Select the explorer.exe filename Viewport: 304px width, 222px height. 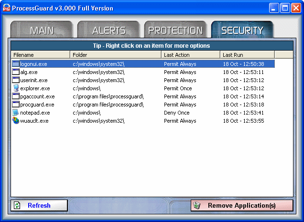(x=35, y=88)
